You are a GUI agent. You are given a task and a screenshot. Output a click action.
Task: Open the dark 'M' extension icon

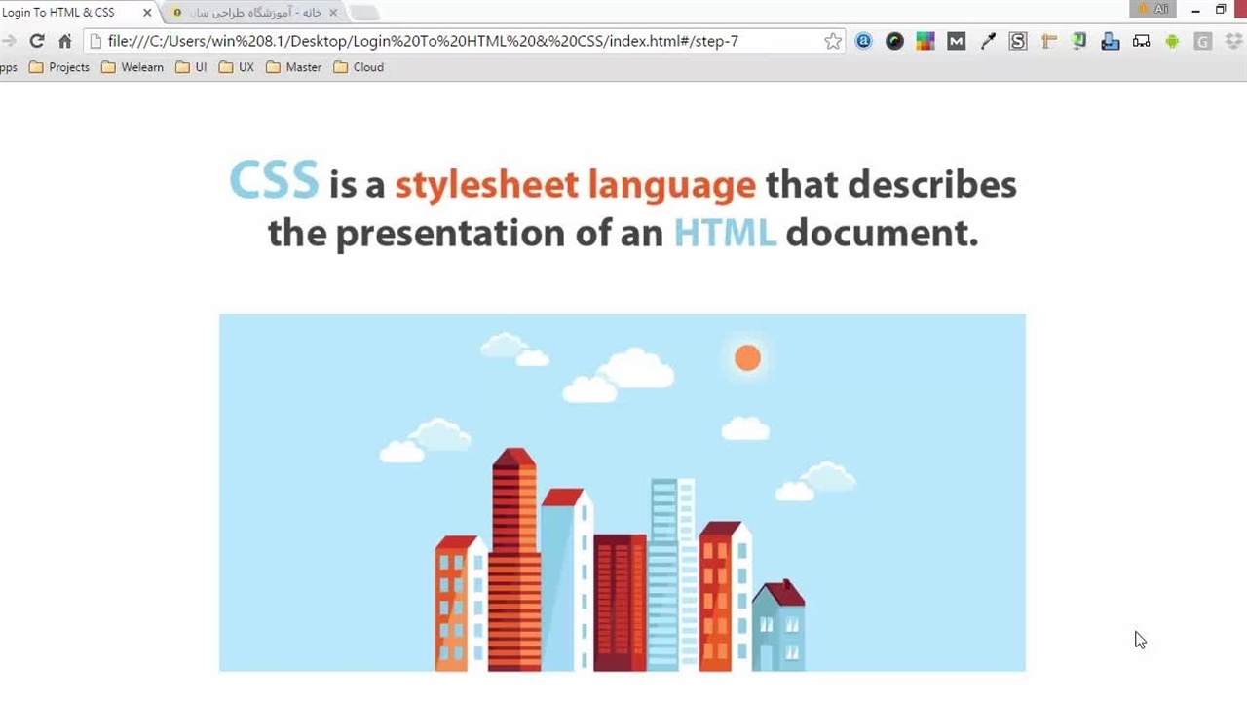[x=956, y=41]
